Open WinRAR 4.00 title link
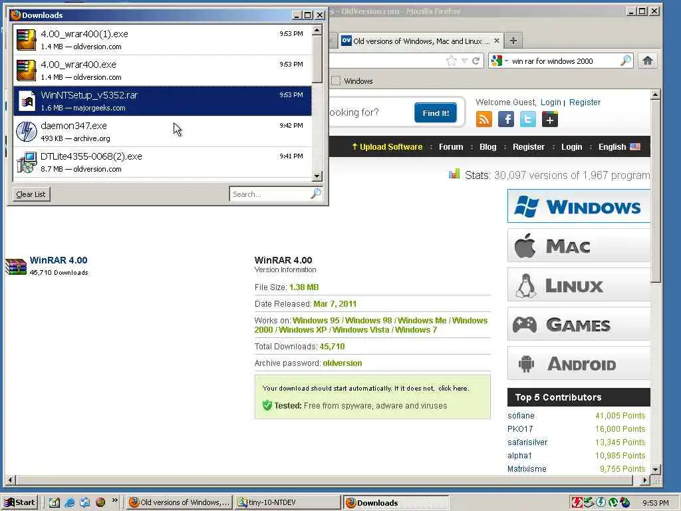The width and height of the screenshot is (681, 511). (x=59, y=260)
